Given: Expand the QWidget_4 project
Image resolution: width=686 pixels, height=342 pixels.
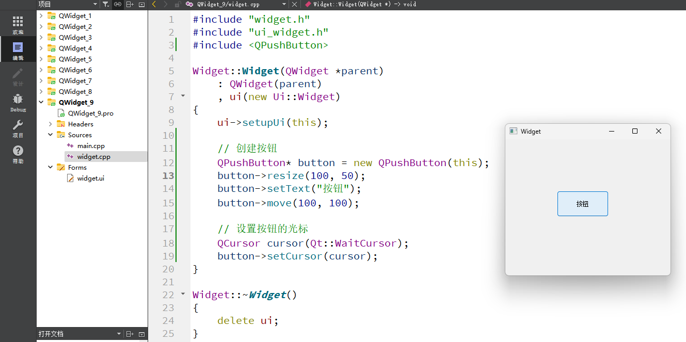Looking at the screenshot, I should [x=41, y=48].
